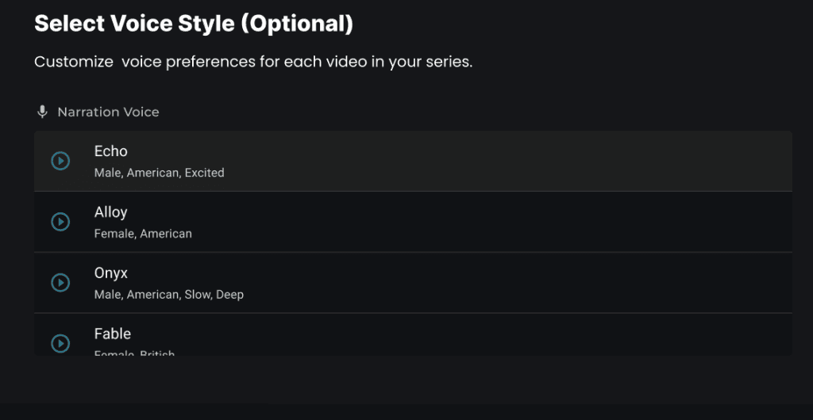Preview the Fable voice sample
The height and width of the screenshot is (420, 813).
(60, 343)
